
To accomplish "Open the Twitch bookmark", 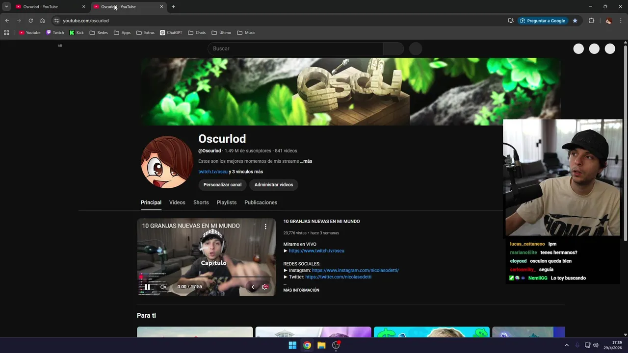I will (x=55, y=33).
